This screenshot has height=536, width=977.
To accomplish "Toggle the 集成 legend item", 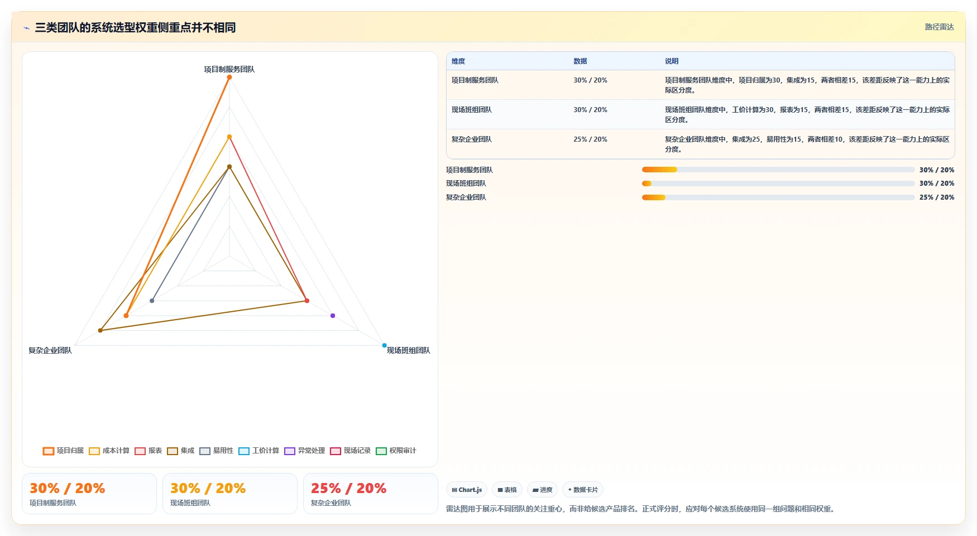I will (180, 451).
